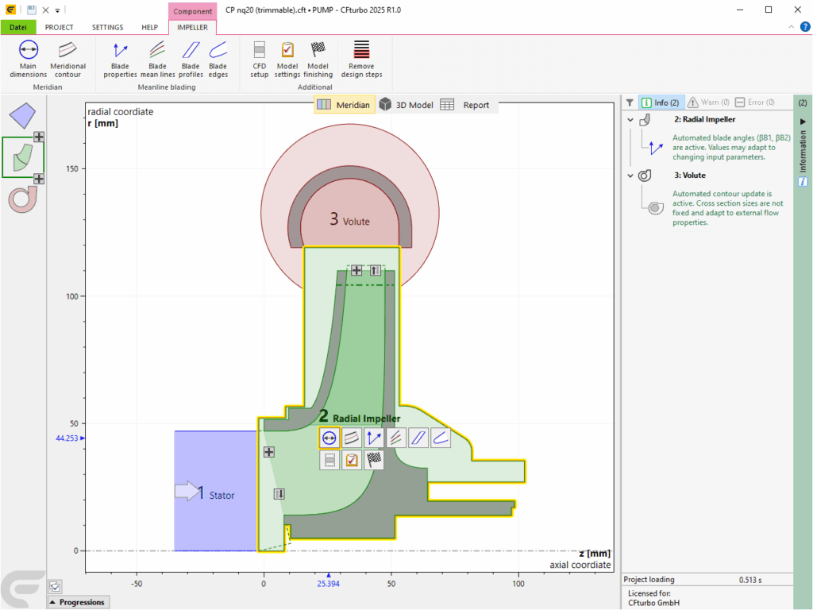
Task: Click Blade profiles icon in the diagram toolbar
Action: [x=418, y=438]
